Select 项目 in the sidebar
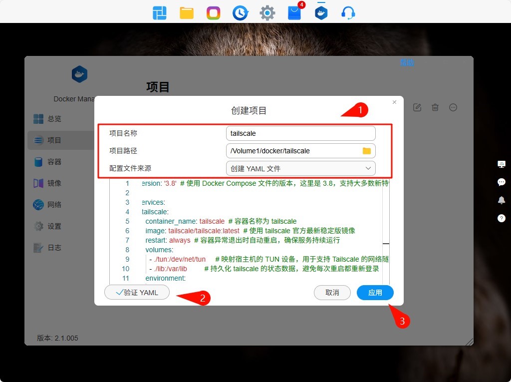The image size is (511, 382). (x=61, y=140)
